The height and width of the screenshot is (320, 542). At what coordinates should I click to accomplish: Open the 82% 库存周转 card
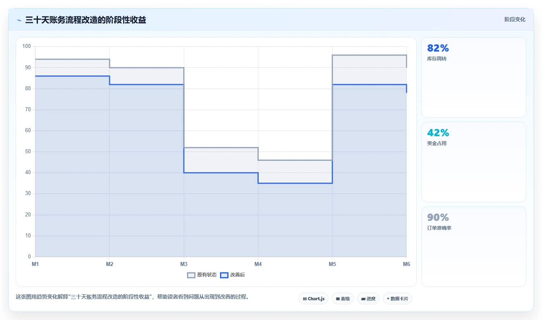pos(473,77)
